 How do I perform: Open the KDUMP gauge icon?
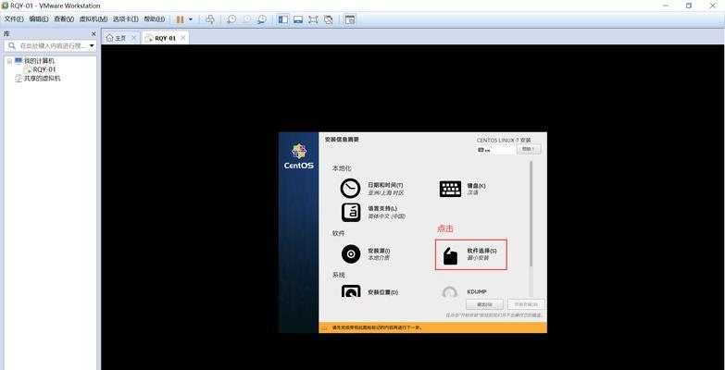[449, 292]
